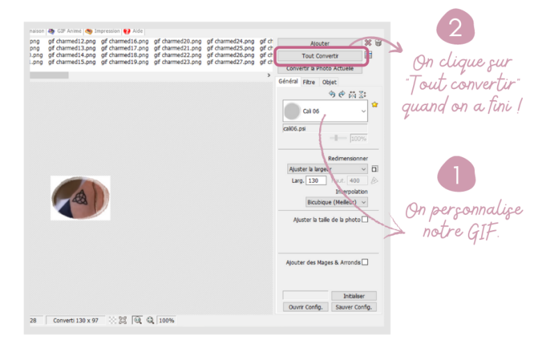Click Convertir la Photo Actuelle button
Viewport: 534px width, 356px height.
coord(320,68)
